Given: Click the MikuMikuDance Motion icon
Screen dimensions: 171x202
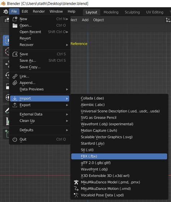Looking at the screenshot, I should point(76,189).
